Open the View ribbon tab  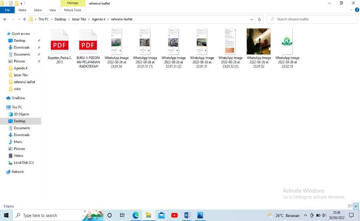[52, 10]
